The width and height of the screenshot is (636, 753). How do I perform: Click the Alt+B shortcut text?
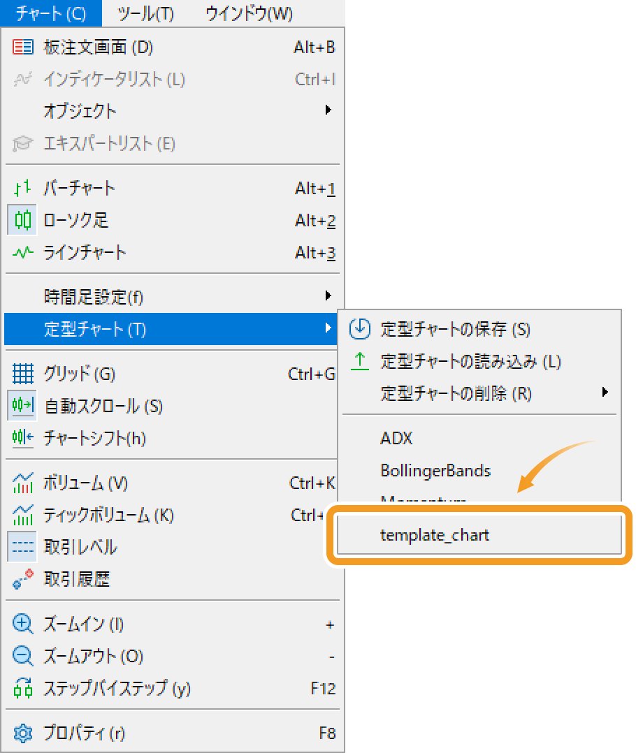(315, 47)
